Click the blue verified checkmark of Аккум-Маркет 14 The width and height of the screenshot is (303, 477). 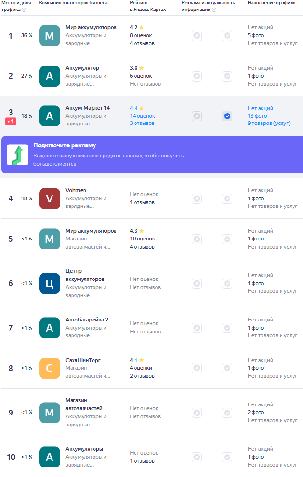227,116
